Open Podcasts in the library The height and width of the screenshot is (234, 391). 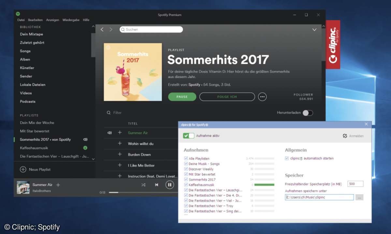pyautogui.click(x=28, y=101)
